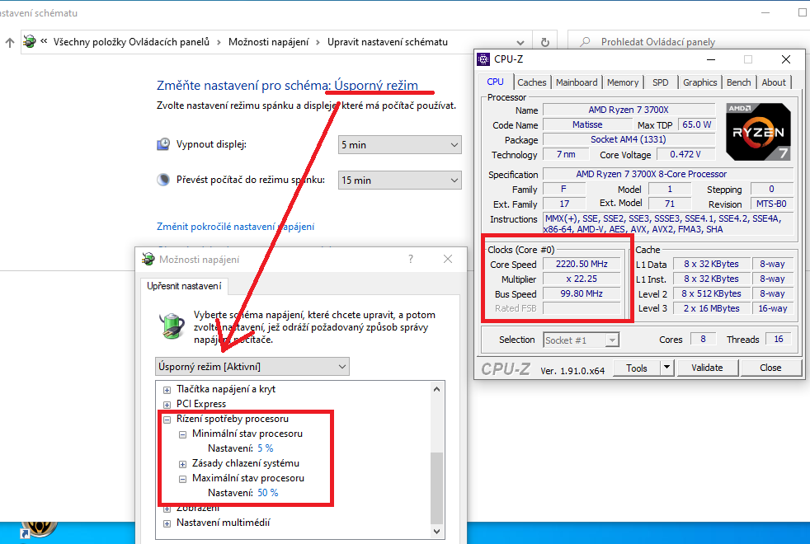Click the Multiplier x 22.25 value
This screenshot has height=544, width=810.
point(582,279)
